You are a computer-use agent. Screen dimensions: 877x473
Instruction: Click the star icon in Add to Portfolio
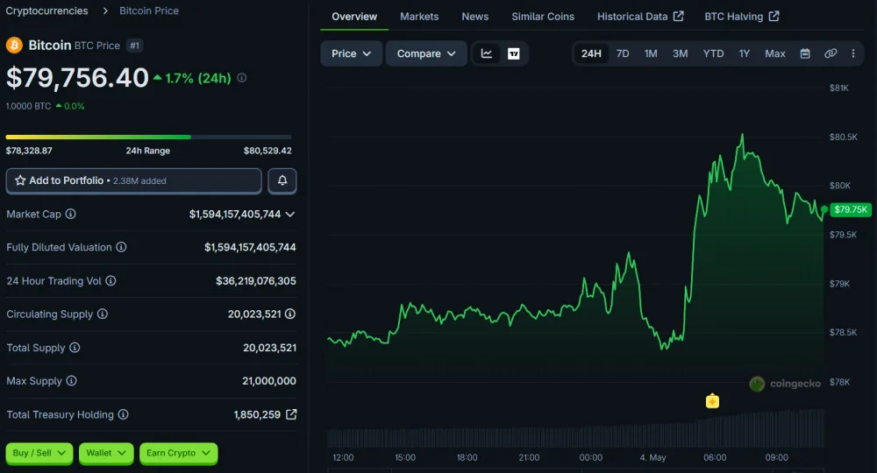tap(20, 180)
